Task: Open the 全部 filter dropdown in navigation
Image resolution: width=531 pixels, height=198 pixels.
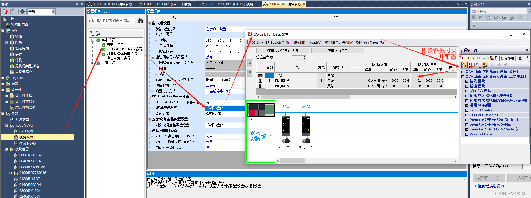Action: (x=53, y=12)
